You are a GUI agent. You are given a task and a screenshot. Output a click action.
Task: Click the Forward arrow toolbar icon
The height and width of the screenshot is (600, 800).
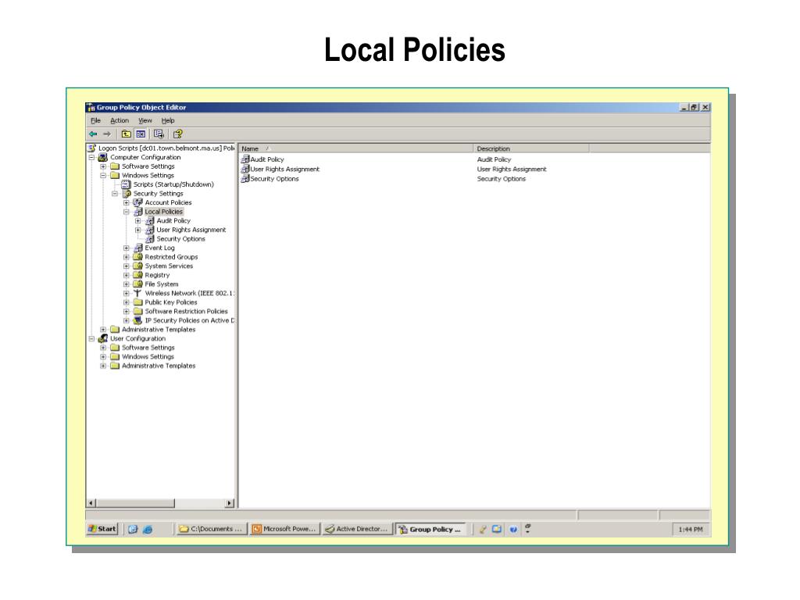pos(106,134)
